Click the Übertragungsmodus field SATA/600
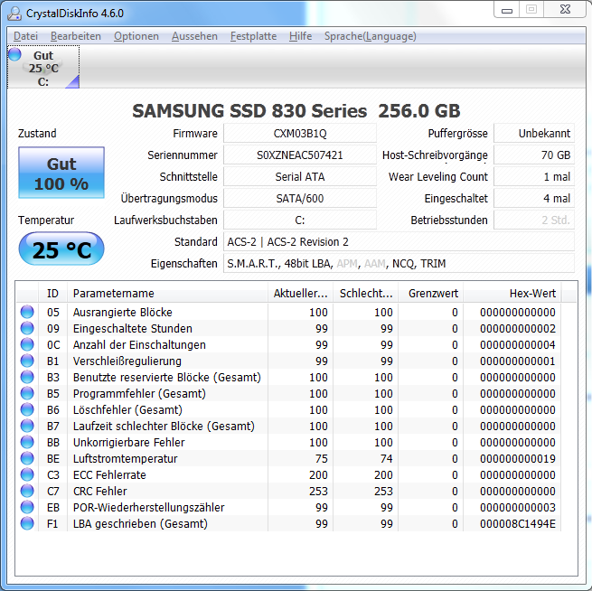The height and width of the screenshot is (591, 592). (300, 199)
